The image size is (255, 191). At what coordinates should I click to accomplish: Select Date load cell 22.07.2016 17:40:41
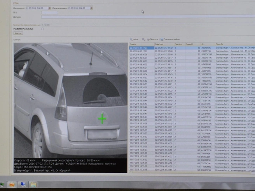(164, 127)
